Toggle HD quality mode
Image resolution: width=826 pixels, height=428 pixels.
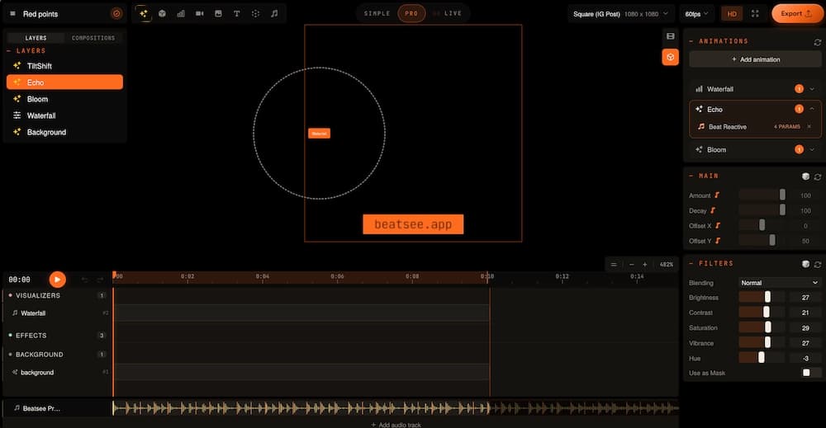[732, 14]
